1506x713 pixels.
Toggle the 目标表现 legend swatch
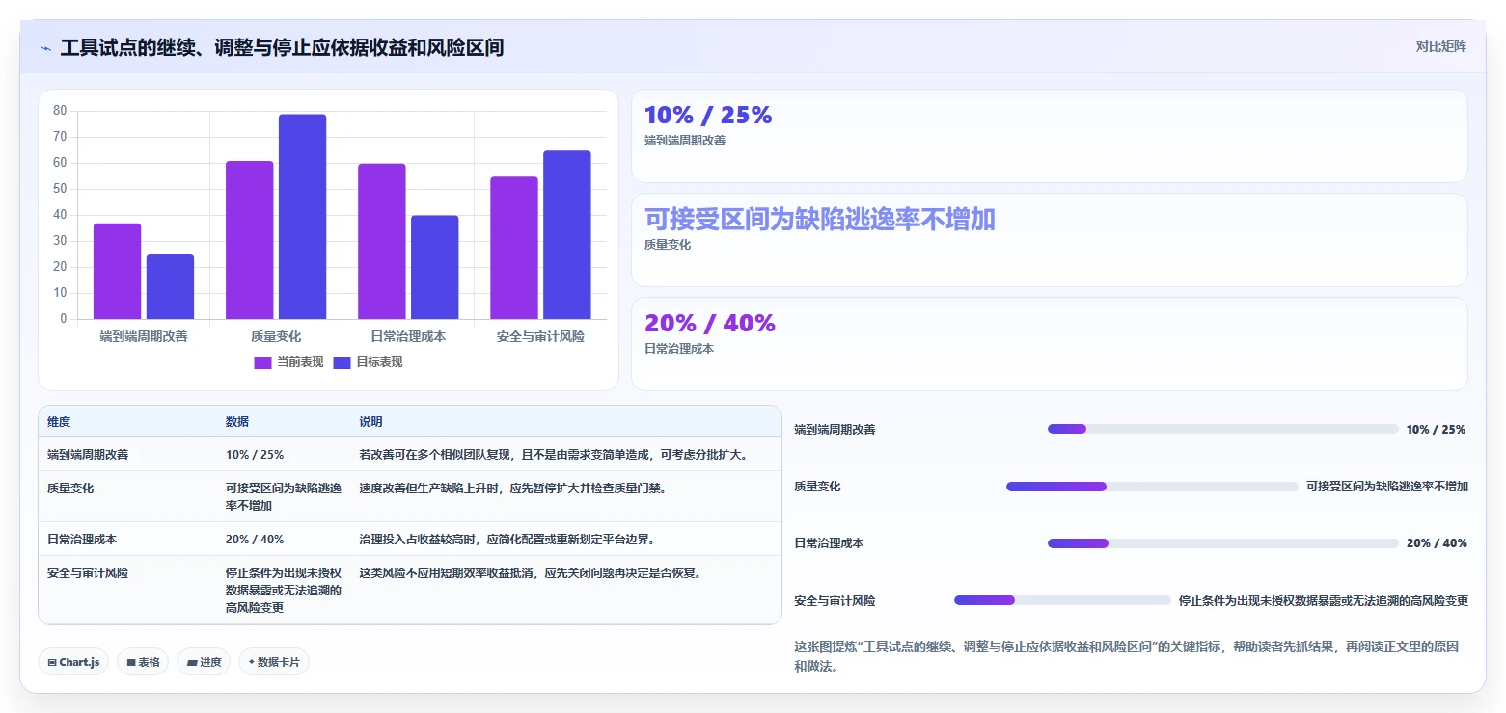342,362
